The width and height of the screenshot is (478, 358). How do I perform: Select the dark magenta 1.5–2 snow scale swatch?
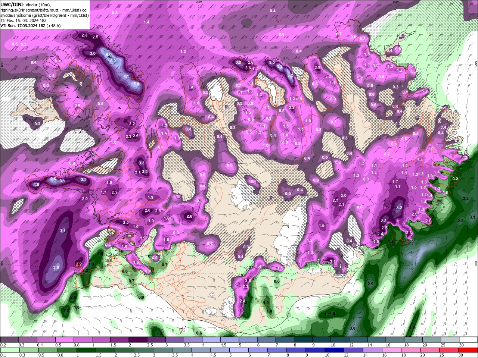click(119, 340)
